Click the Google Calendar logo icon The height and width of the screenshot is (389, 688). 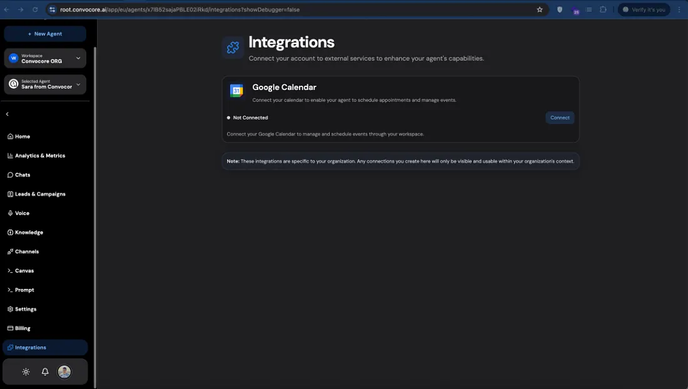pos(236,90)
